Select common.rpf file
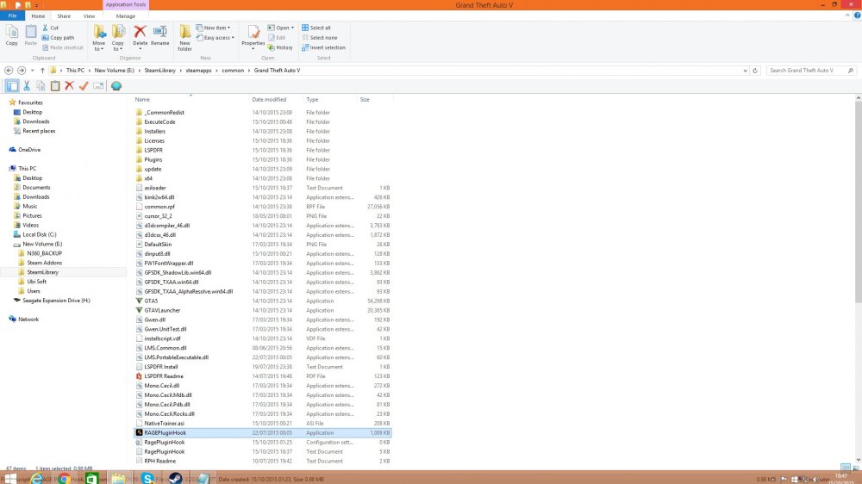The image size is (862, 484). (159, 207)
